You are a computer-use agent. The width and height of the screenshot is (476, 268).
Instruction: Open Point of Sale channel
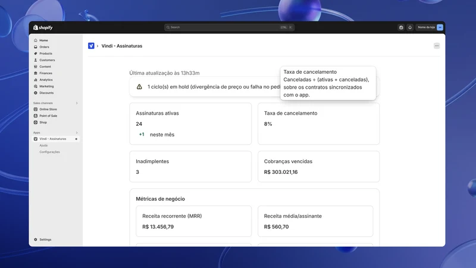point(48,116)
